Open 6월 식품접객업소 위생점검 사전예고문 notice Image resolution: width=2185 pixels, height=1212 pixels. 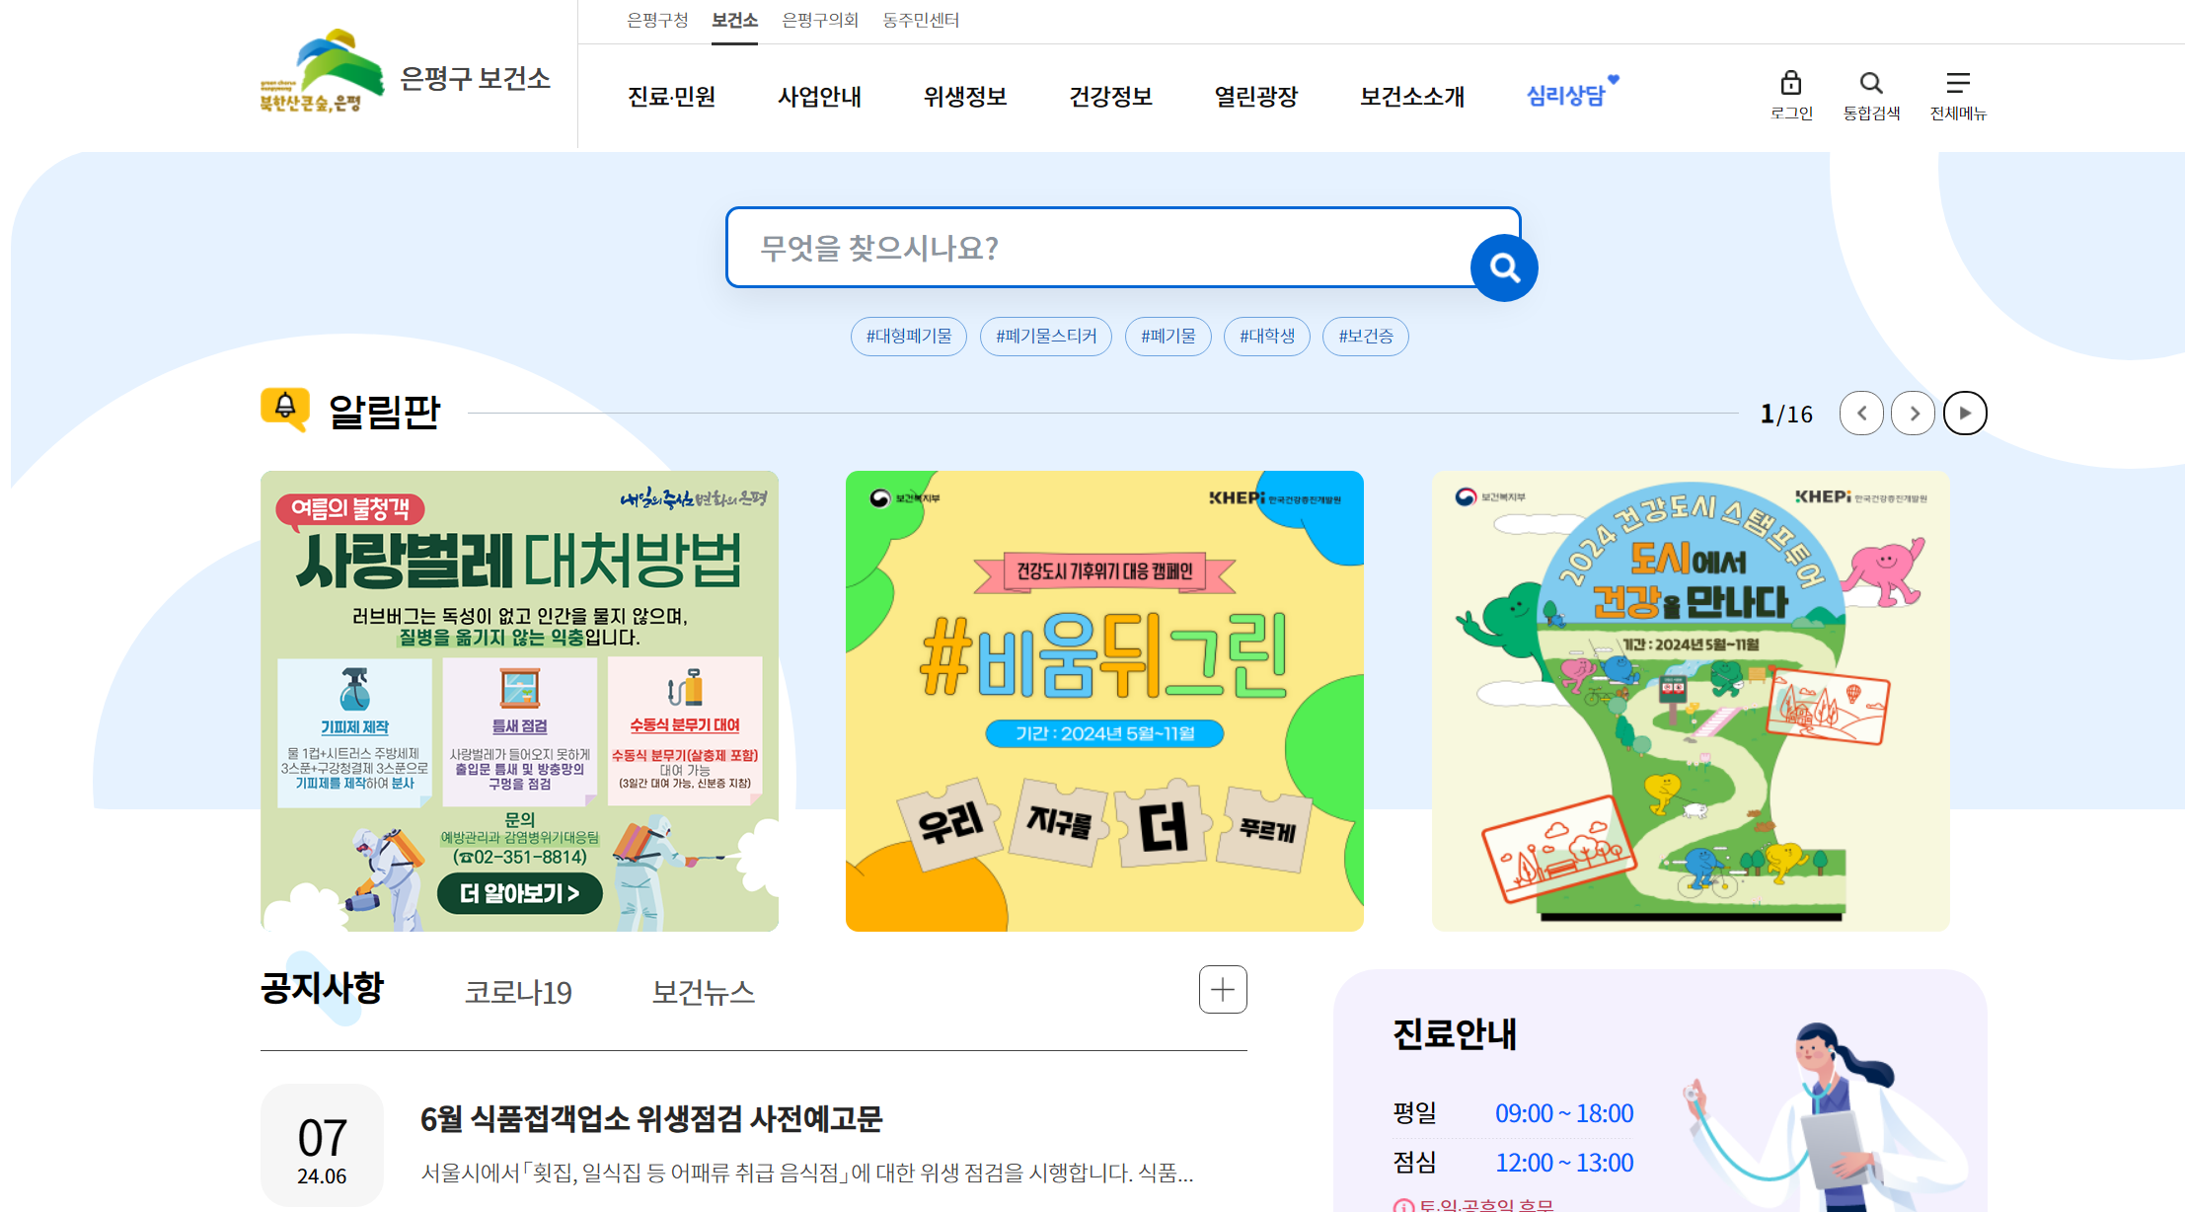[x=651, y=1118]
